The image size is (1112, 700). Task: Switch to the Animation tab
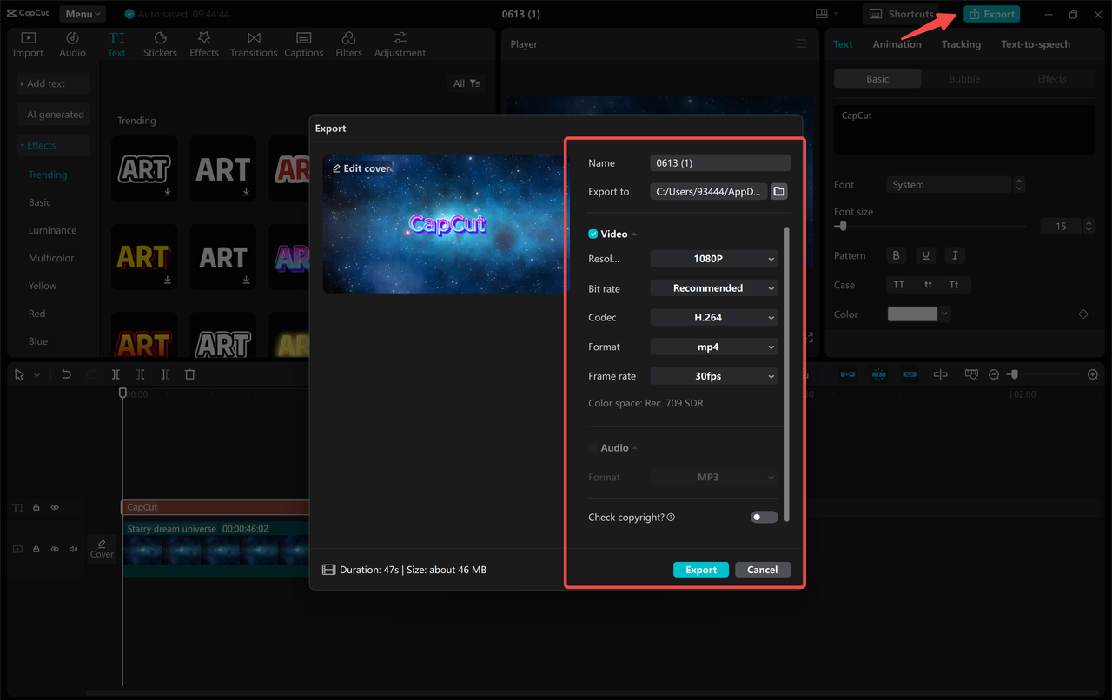click(x=897, y=43)
